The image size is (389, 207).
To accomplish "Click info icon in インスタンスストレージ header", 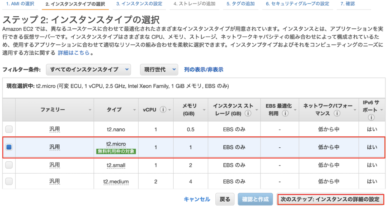I will (x=248, y=113).
